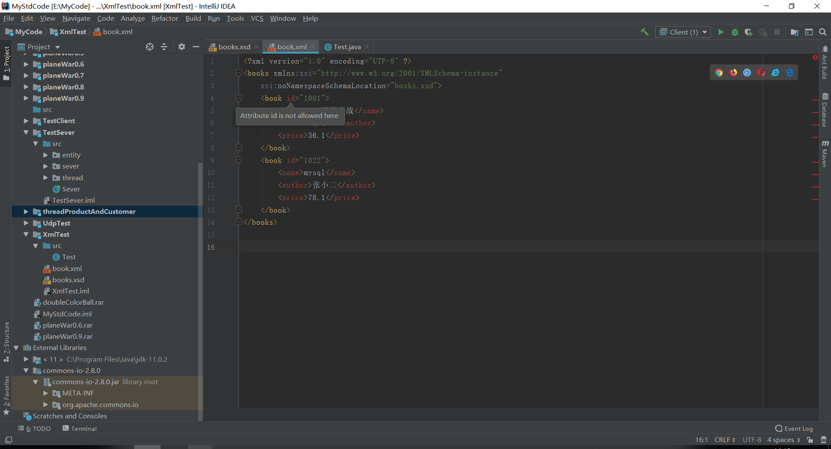
Task: Expand threadProductAndCustomer module
Action: click(26, 212)
